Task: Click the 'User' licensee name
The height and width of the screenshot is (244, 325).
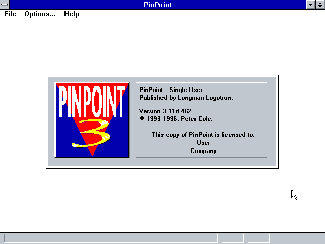Action: pyautogui.click(x=203, y=143)
